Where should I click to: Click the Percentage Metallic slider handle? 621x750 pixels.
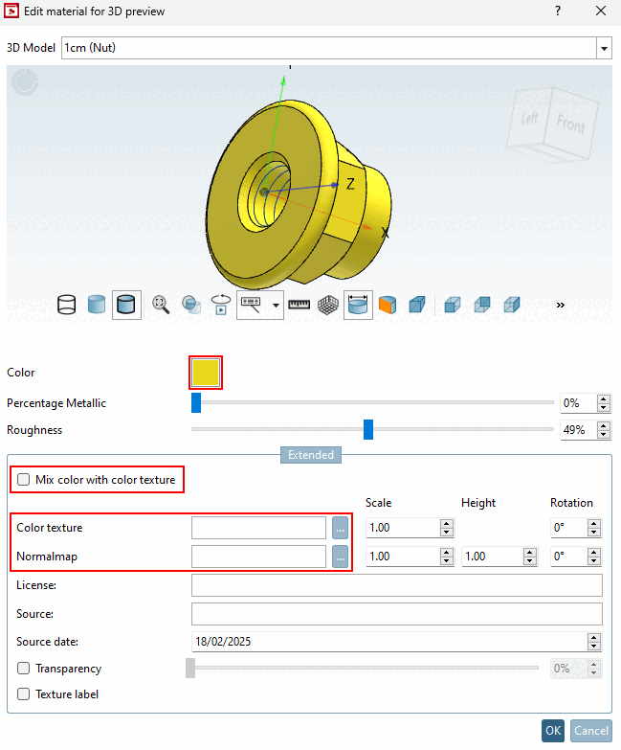point(196,402)
